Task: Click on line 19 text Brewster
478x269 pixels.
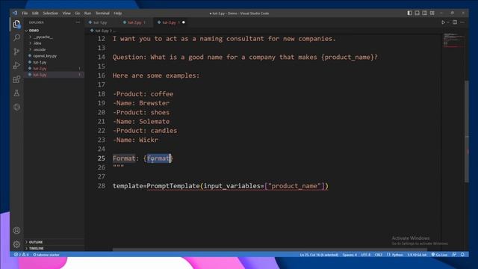Action: [155, 103]
